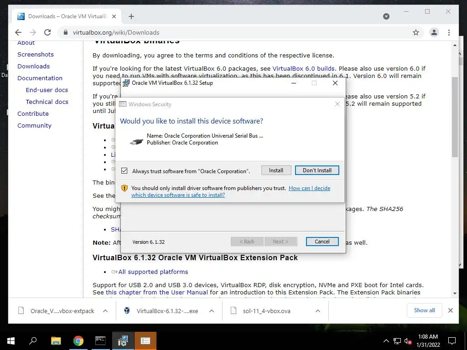Close the Chrome downloads bar

tap(450, 310)
